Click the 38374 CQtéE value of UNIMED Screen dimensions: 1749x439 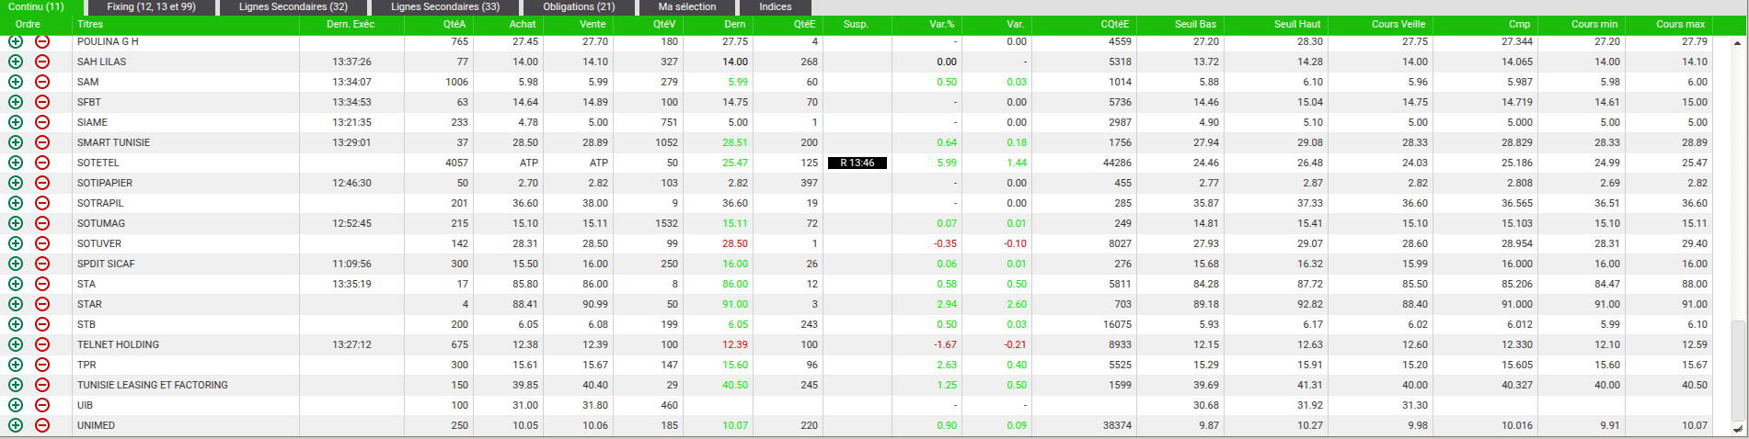[1117, 425]
